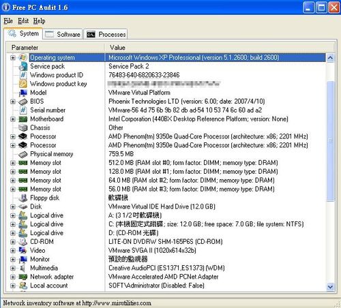Maximize the Free PC Audit window
The image size is (341, 308).
[321, 7]
